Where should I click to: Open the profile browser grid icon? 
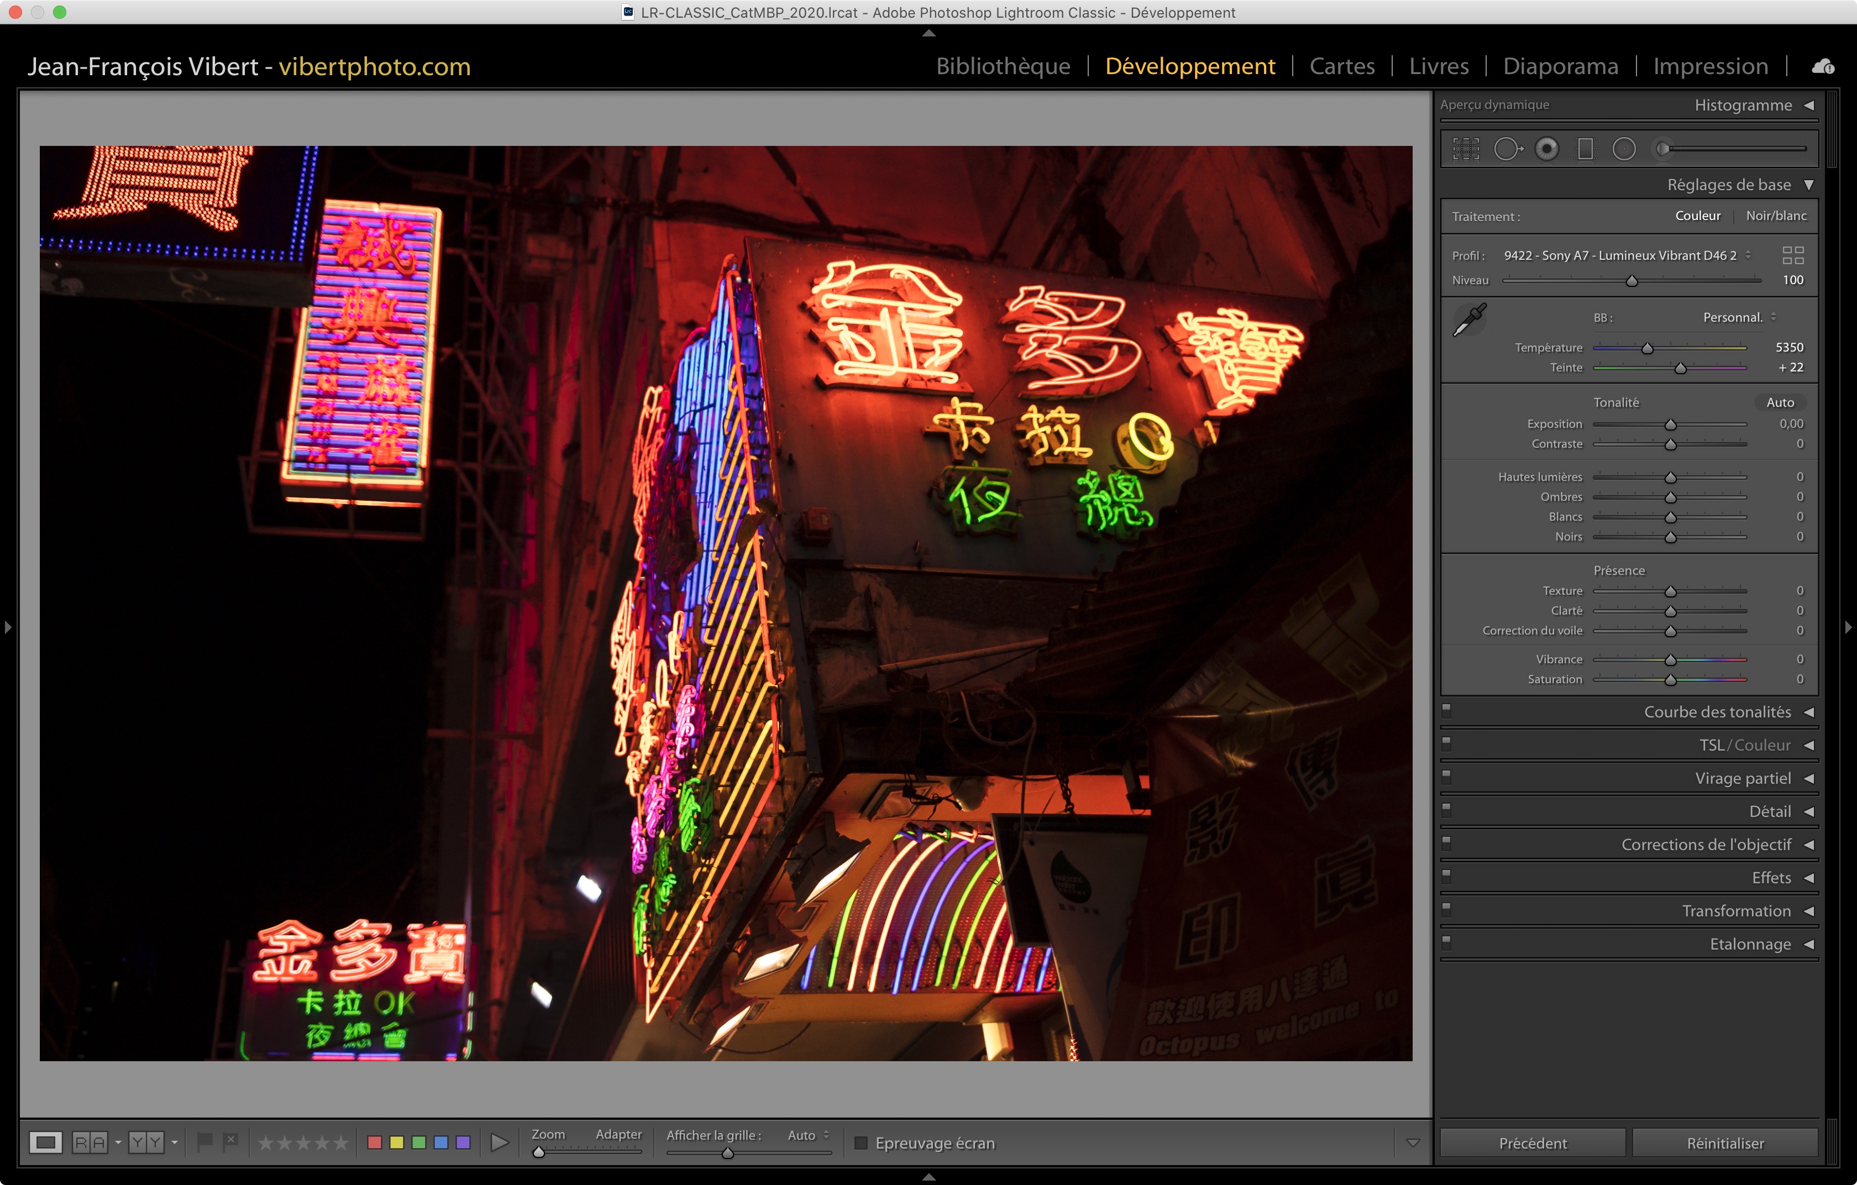1793,255
